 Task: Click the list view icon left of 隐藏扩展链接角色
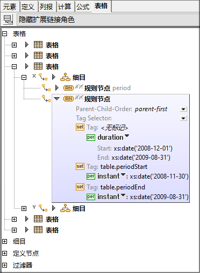[8, 19]
